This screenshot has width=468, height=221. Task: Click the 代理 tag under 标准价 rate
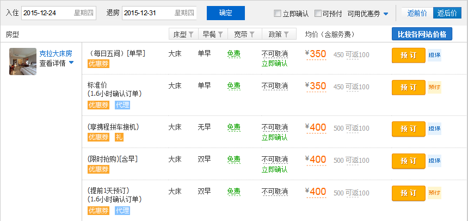click(122, 105)
